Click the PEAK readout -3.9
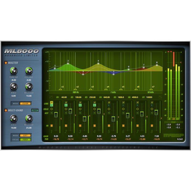Screen dimensions: 191x191 click(169, 124)
